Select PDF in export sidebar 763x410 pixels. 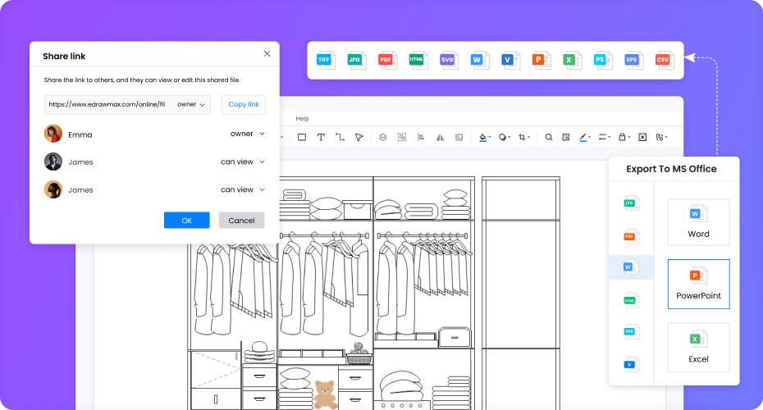pos(630,236)
